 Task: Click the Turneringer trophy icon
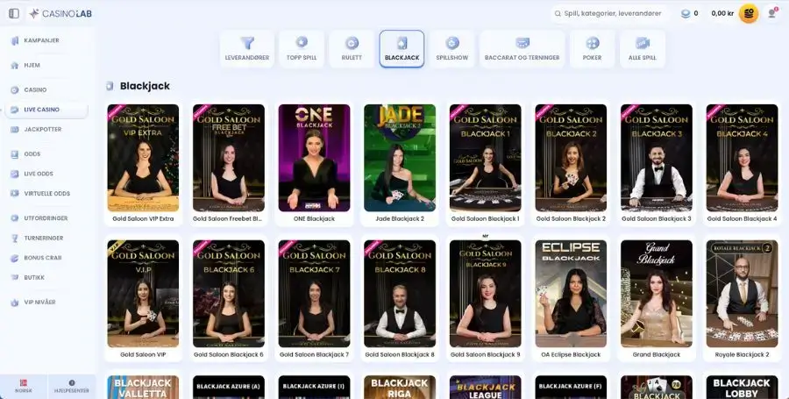point(15,238)
